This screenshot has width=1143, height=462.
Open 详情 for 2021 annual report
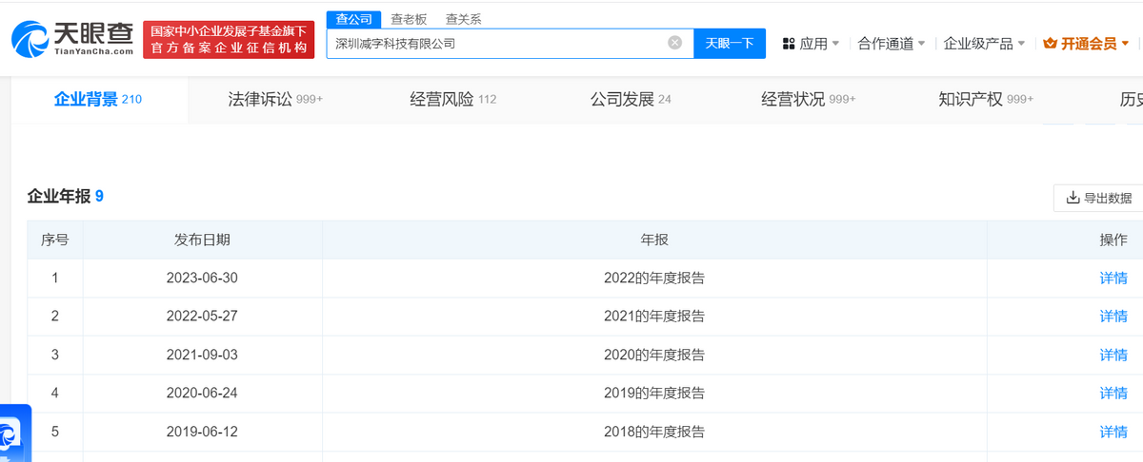(x=1113, y=317)
